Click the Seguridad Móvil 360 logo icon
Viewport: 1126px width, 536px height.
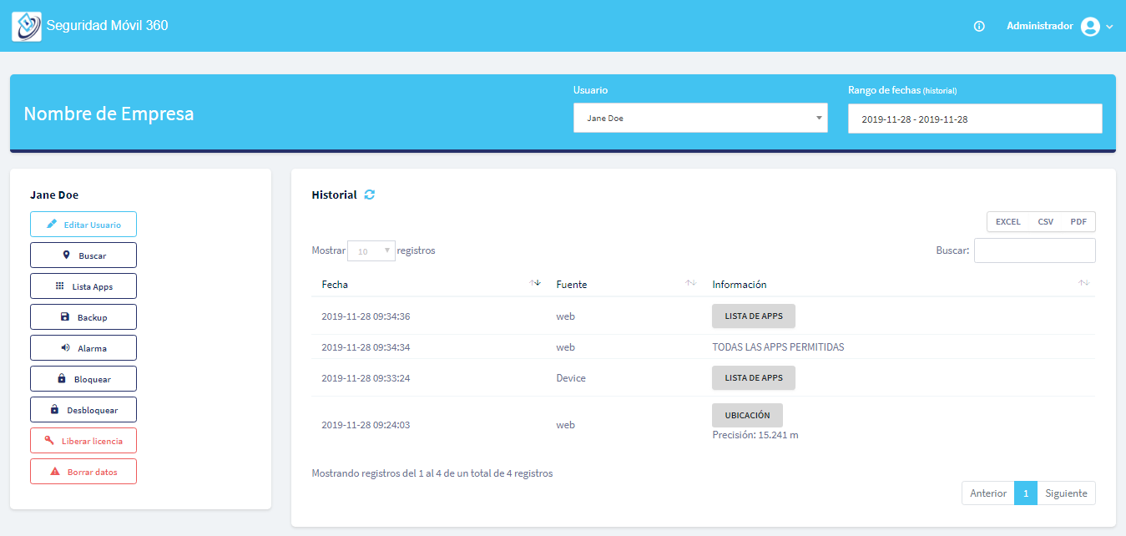pos(27,26)
